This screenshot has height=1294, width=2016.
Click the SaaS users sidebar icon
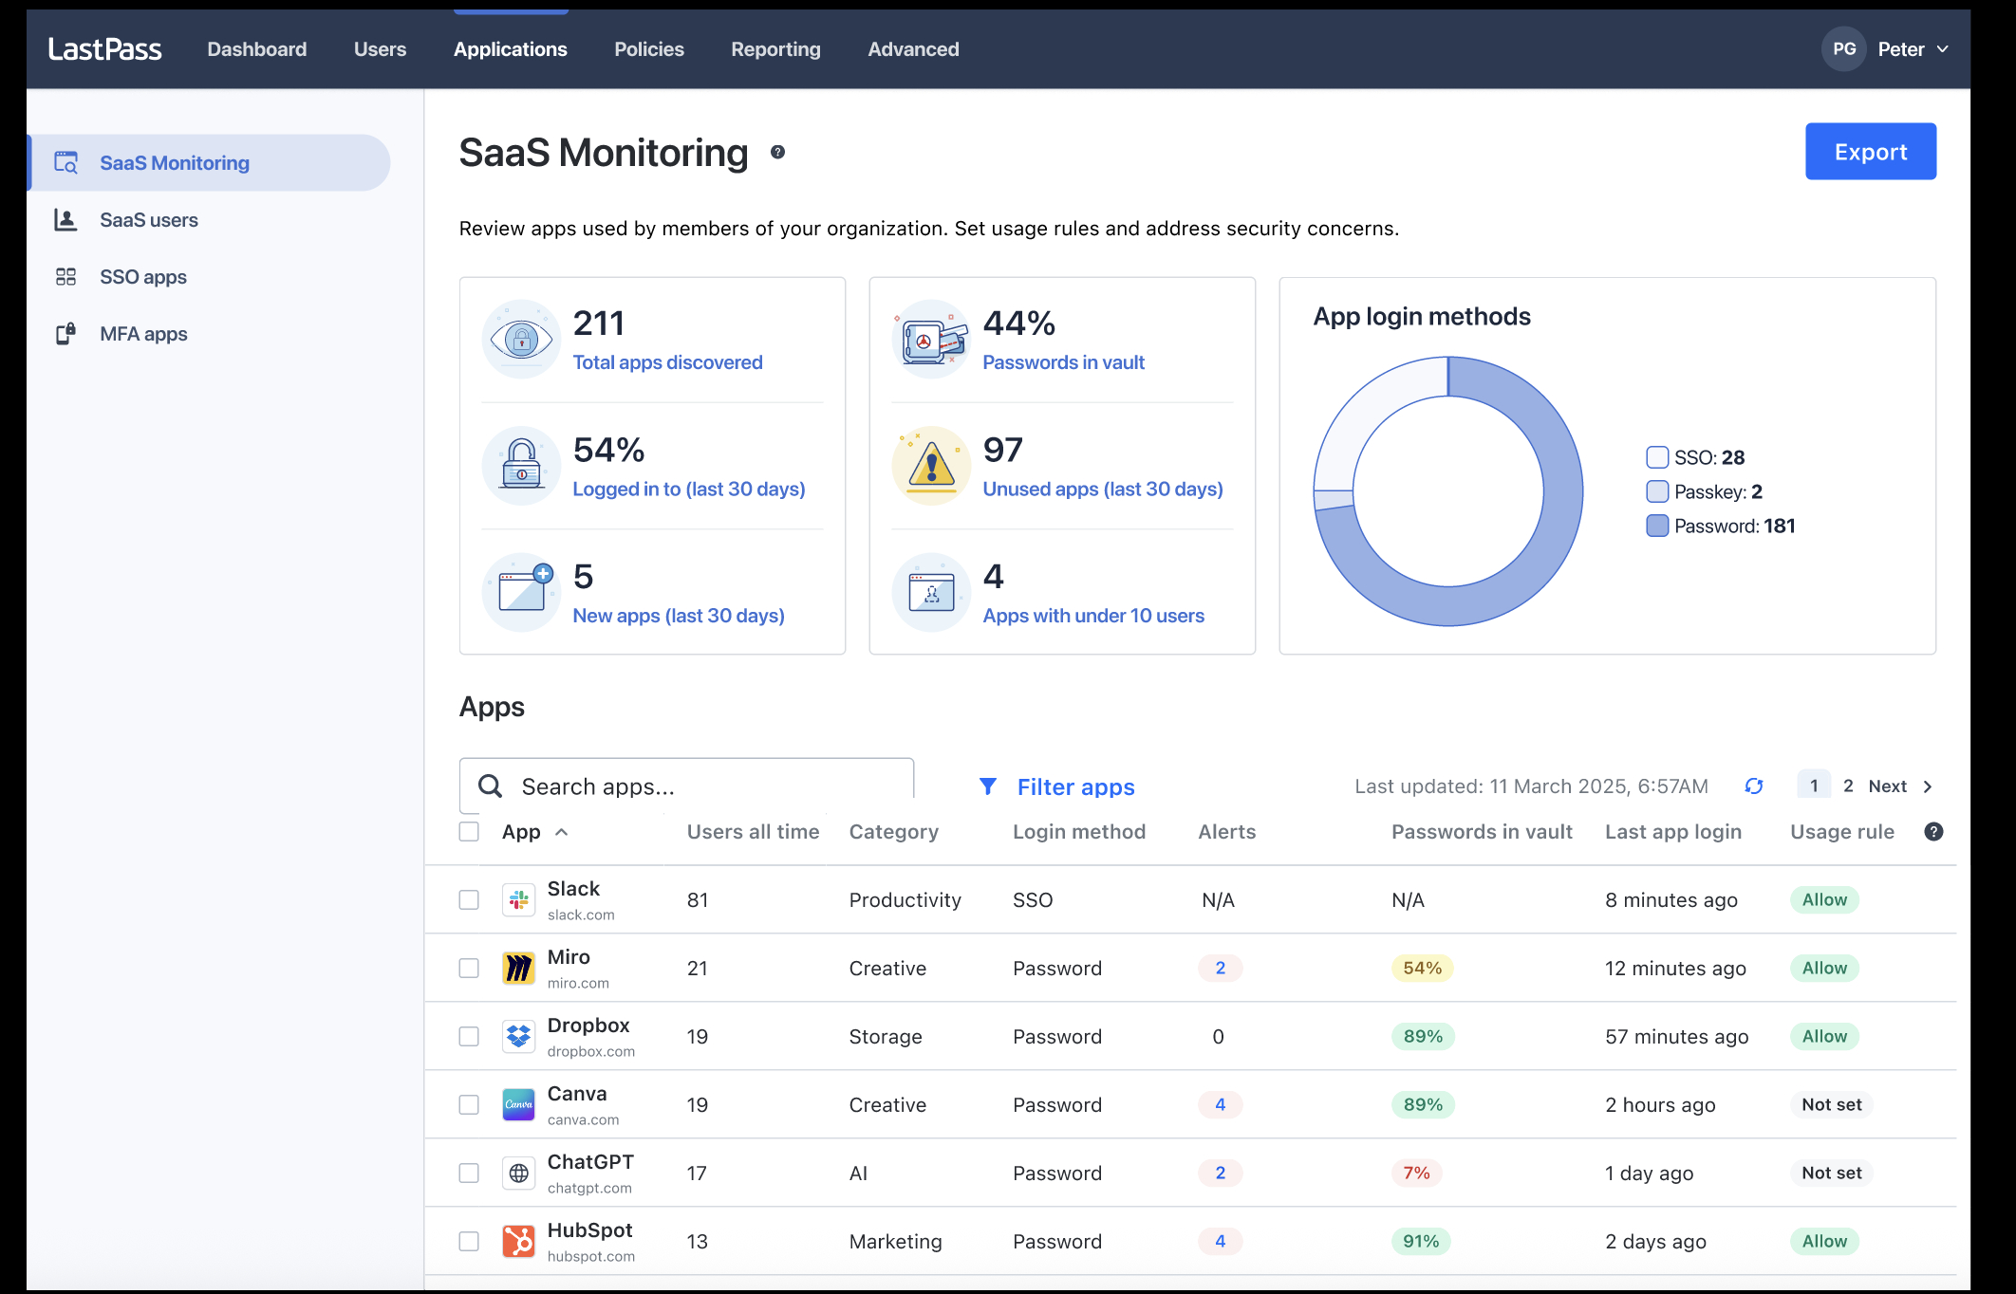(x=65, y=220)
